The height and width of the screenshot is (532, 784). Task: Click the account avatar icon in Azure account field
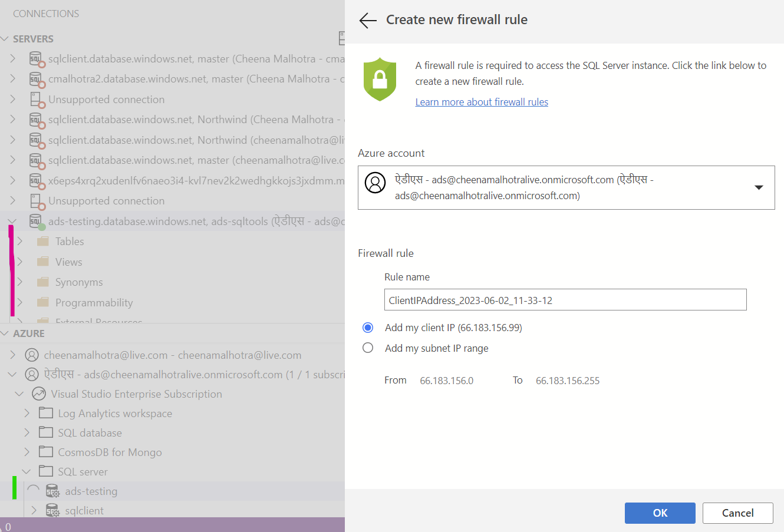click(375, 183)
